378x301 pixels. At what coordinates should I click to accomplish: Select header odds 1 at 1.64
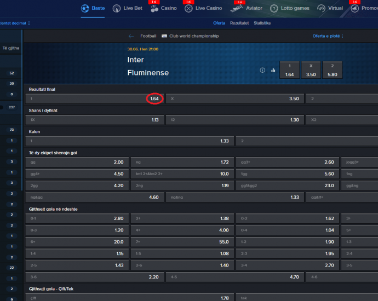click(x=290, y=70)
